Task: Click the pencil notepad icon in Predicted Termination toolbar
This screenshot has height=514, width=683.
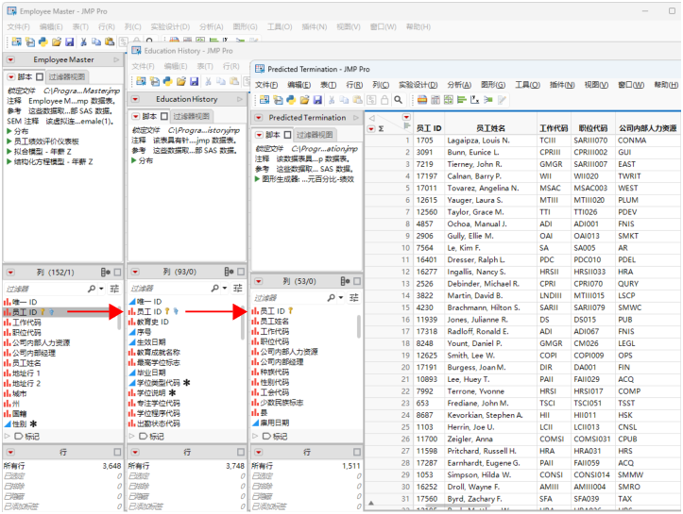Action: (x=502, y=100)
